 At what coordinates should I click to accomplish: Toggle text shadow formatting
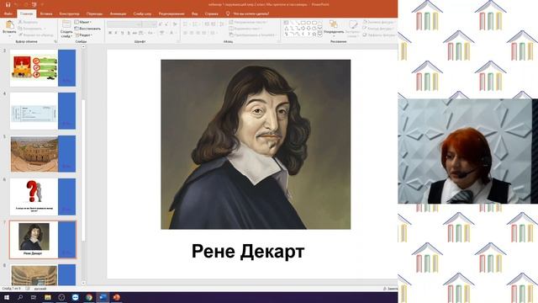pyautogui.click(x=129, y=33)
